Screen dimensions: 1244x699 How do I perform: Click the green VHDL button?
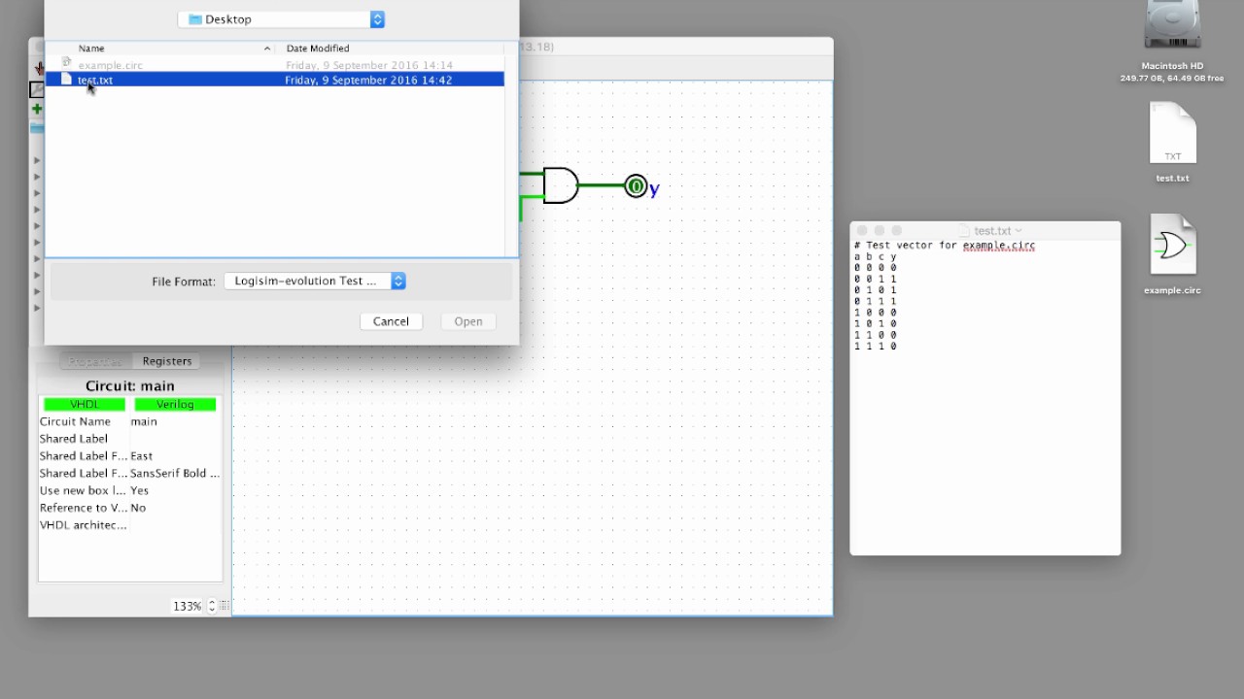point(85,404)
